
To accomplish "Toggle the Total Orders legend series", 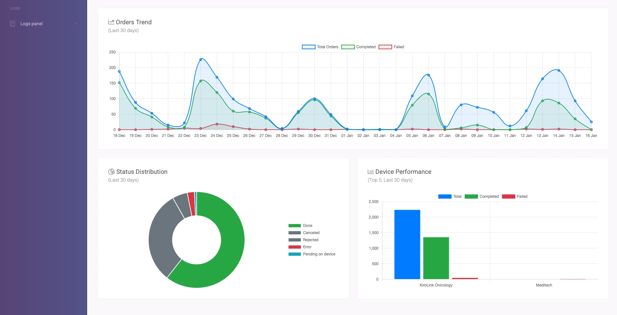I will [320, 47].
